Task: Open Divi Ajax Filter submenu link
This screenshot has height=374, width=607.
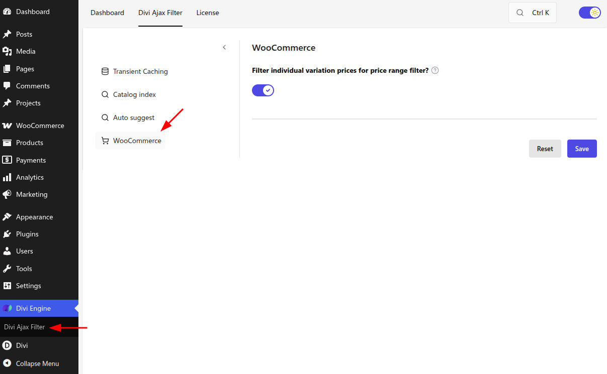Action: pyautogui.click(x=25, y=327)
